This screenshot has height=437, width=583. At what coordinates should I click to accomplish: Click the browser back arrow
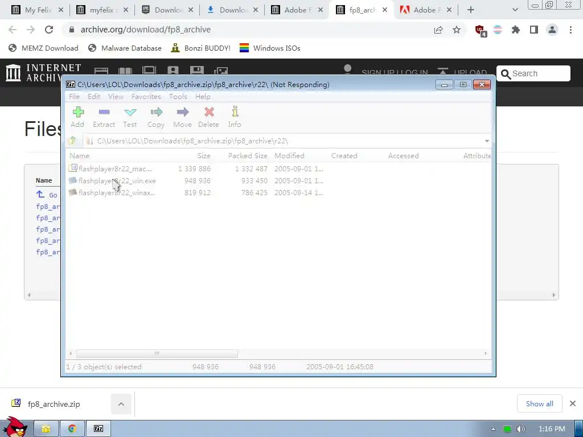pyautogui.click(x=13, y=30)
